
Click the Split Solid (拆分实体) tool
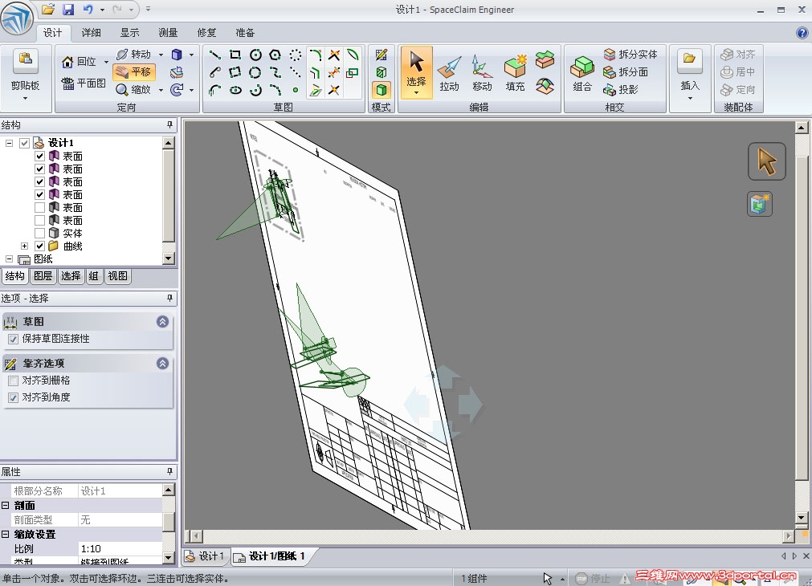(630, 55)
